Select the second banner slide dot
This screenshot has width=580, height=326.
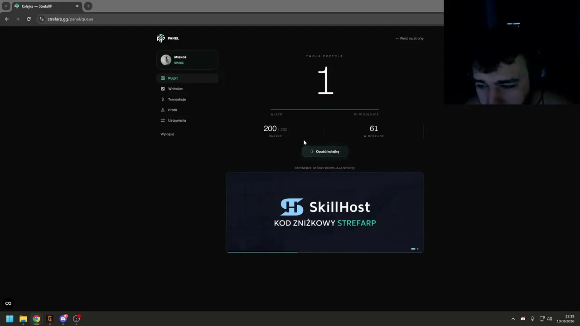coord(417,249)
